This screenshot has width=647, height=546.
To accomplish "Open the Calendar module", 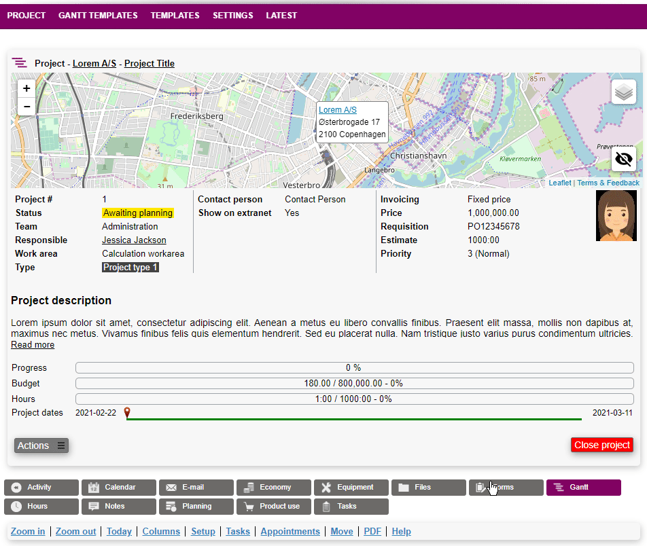I will point(118,488).
